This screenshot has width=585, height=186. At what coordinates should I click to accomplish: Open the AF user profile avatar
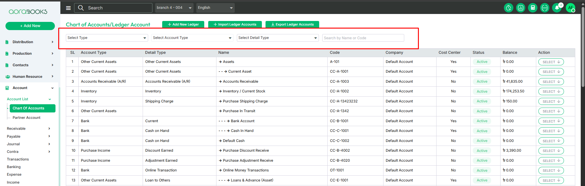[x=570, y=8]
